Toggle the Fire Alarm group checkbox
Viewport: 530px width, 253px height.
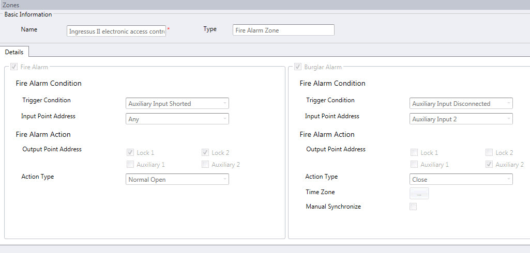click(x=14, y=67)
